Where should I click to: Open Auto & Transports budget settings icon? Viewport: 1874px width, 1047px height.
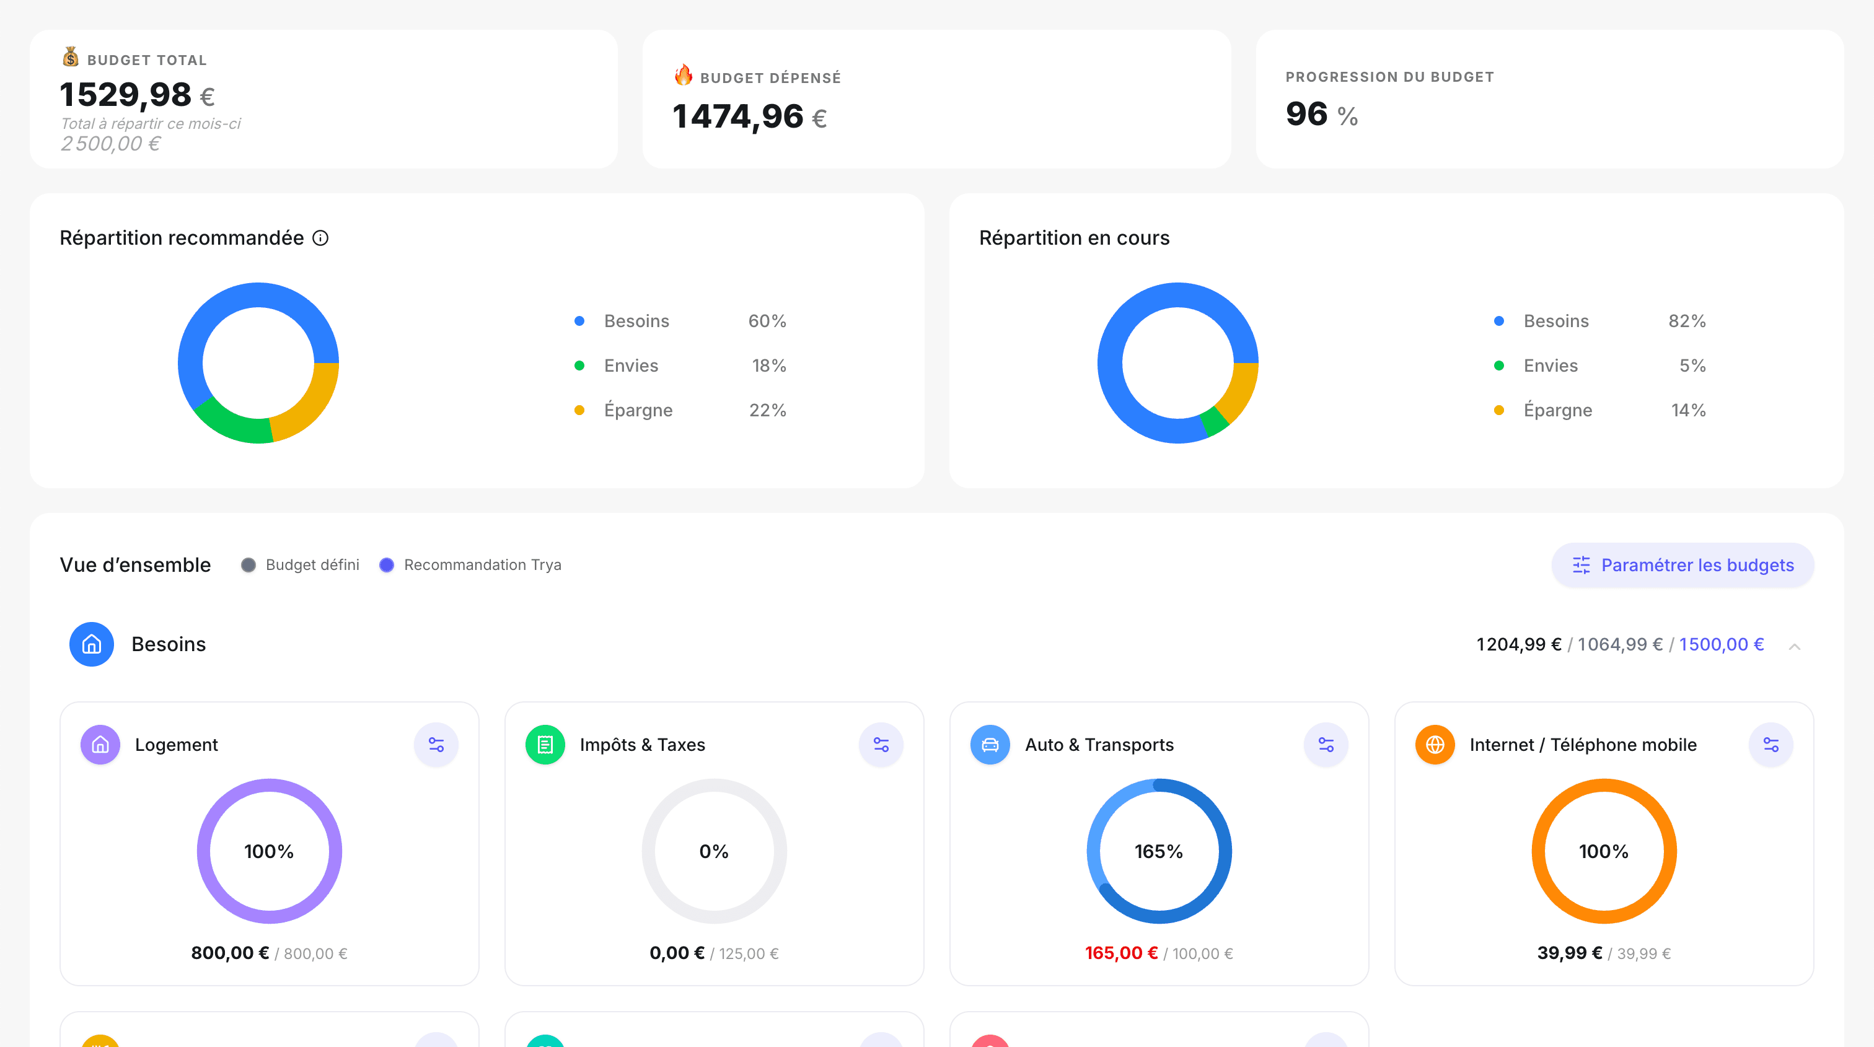pyautogui.click(x=1326, y=745)
